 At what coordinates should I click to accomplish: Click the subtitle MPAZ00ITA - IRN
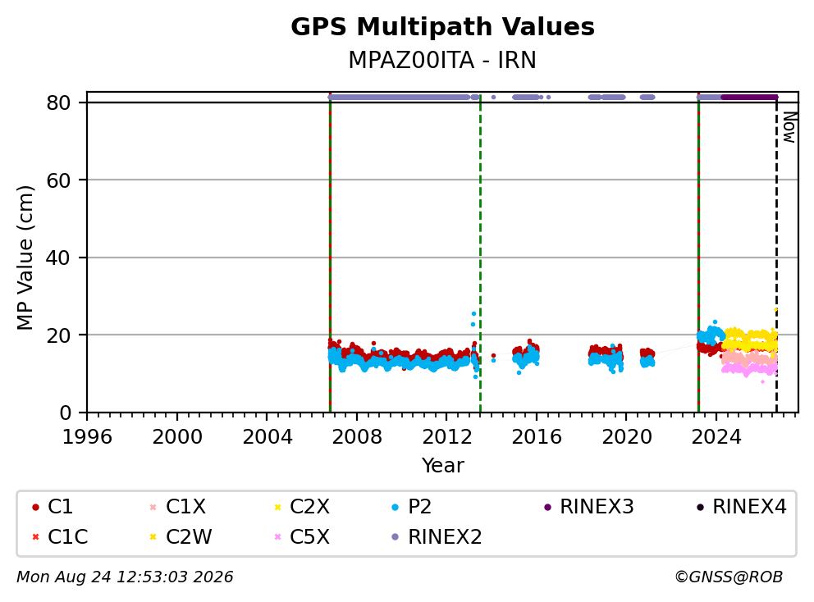click(x=442, y=60)
